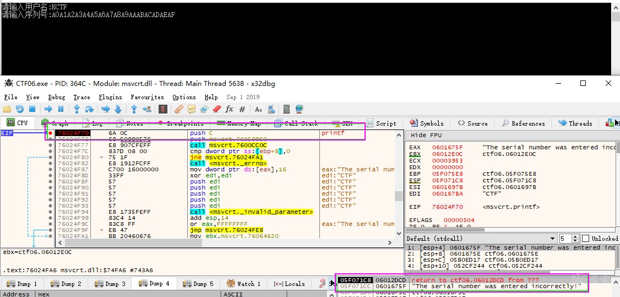Open the Labels tag icon
Screen dimensions: 620x297
204,109
